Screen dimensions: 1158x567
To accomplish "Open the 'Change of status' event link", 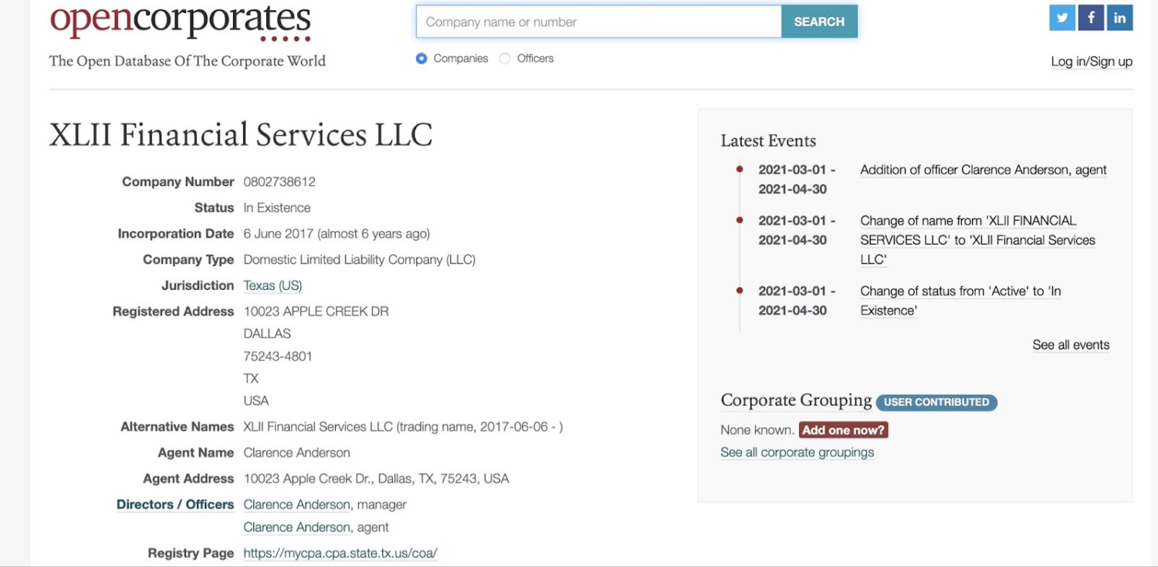I will (960, 301).
